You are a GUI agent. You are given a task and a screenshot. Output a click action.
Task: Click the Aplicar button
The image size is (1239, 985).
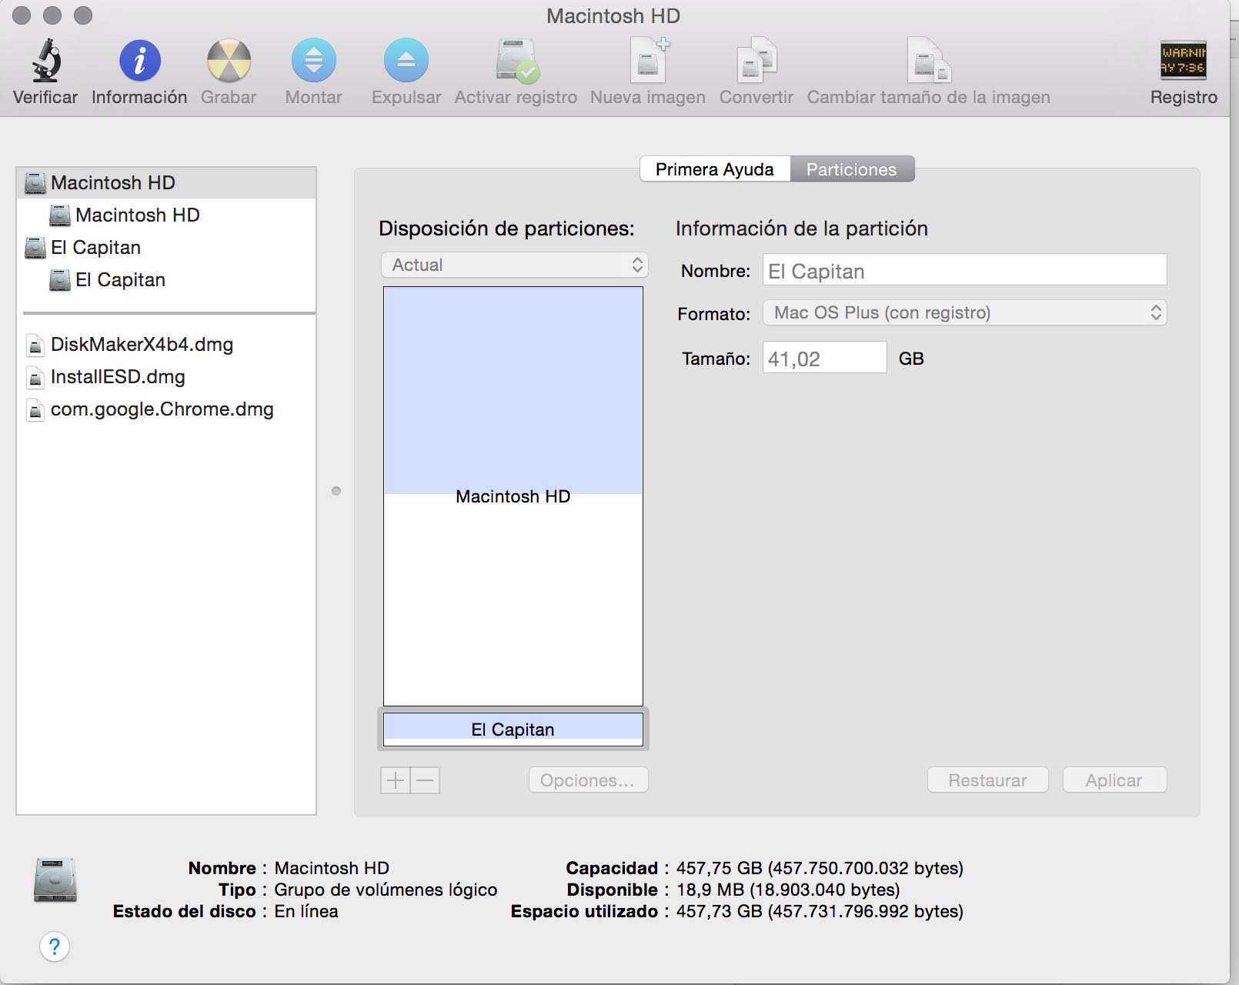(1114, 780)
